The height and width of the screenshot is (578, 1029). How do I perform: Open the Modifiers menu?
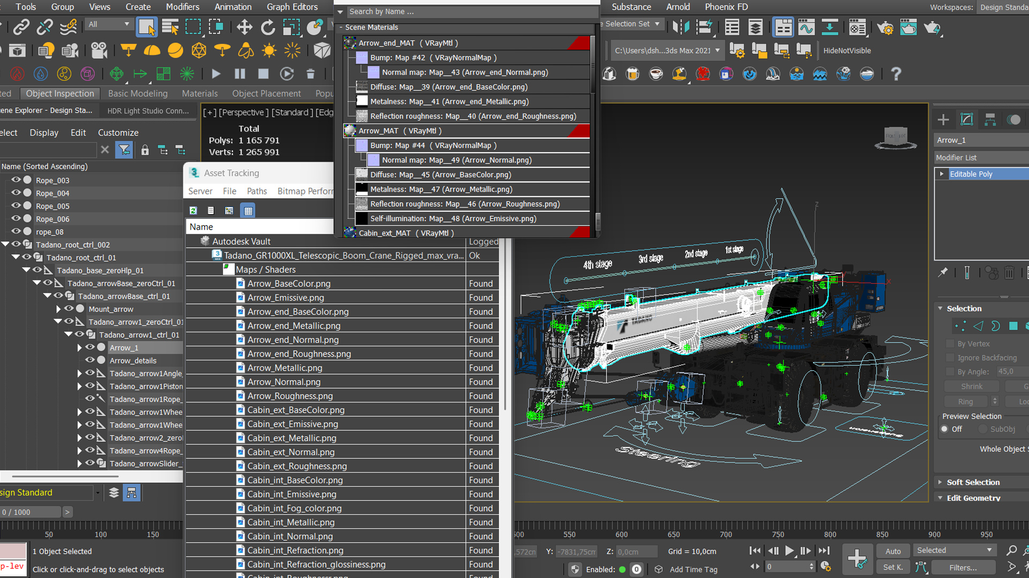(182, 7)
